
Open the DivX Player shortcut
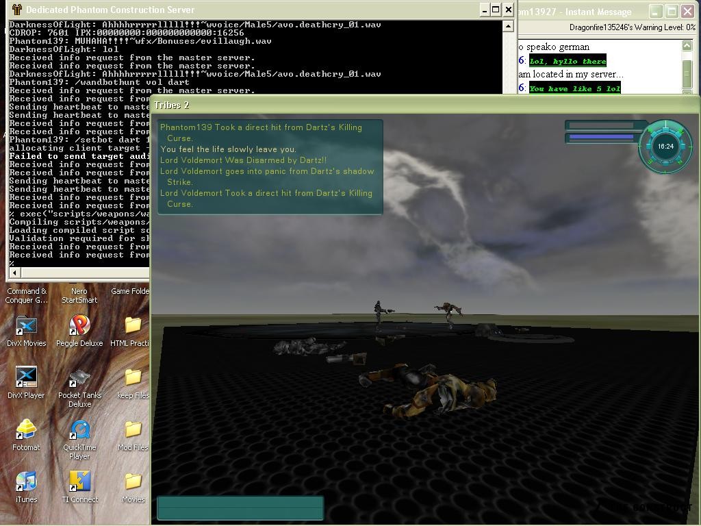27,383
